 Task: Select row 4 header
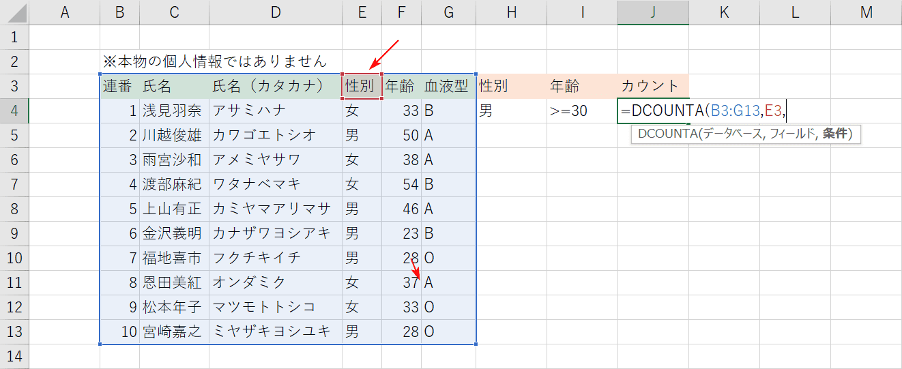(x=14, y=110)
